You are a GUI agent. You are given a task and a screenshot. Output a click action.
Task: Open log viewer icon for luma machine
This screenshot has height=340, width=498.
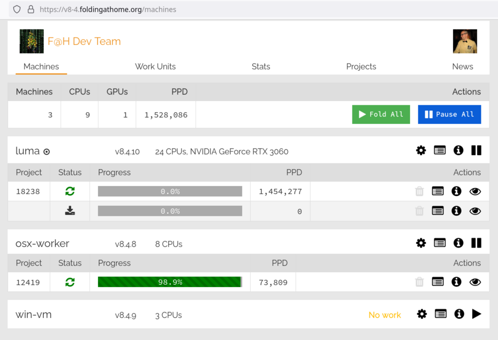[440, 150]
